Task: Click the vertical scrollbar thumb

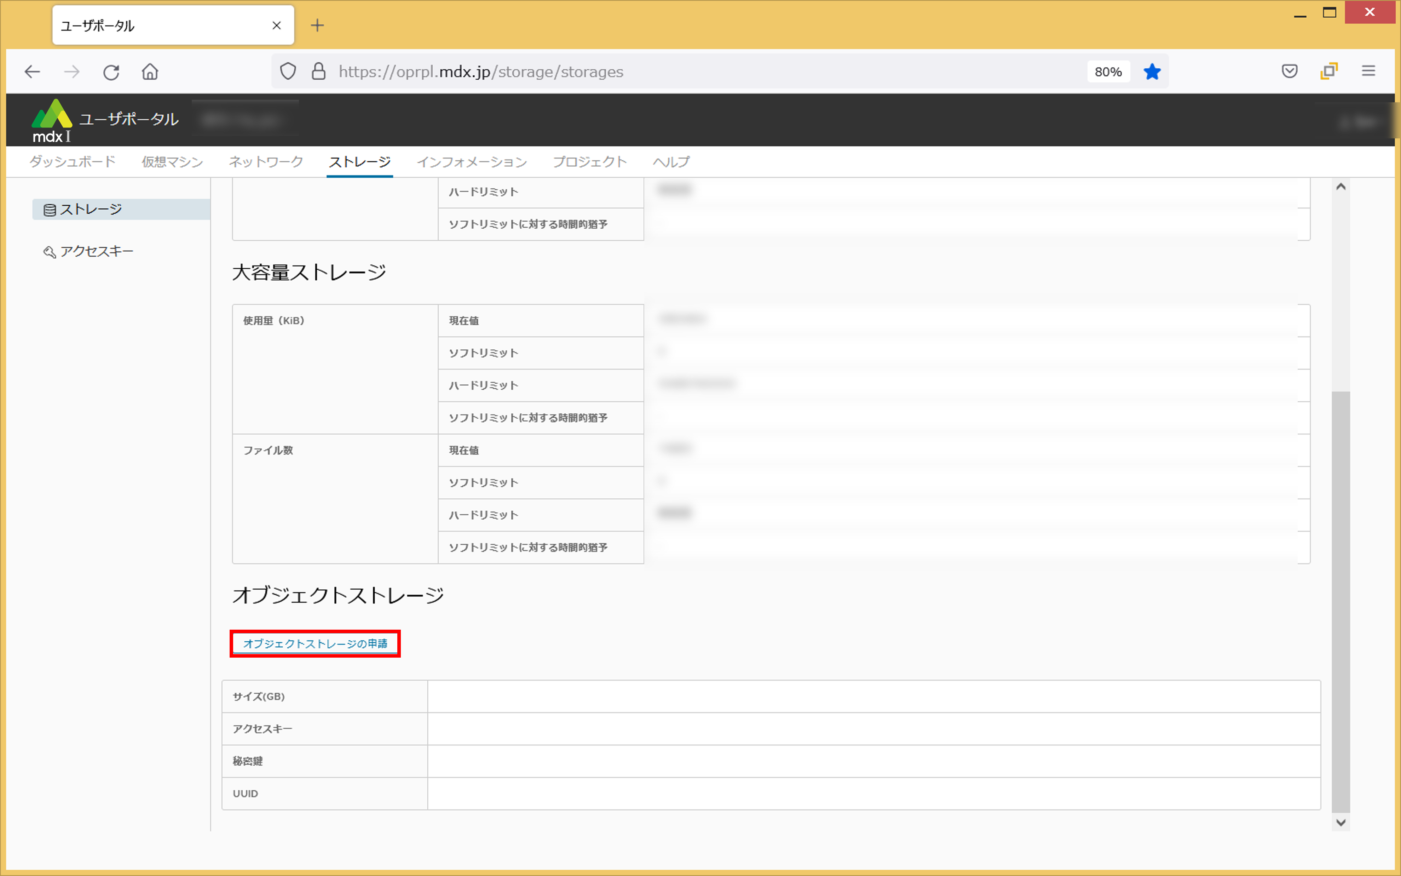Action: tap(1341, 601)
